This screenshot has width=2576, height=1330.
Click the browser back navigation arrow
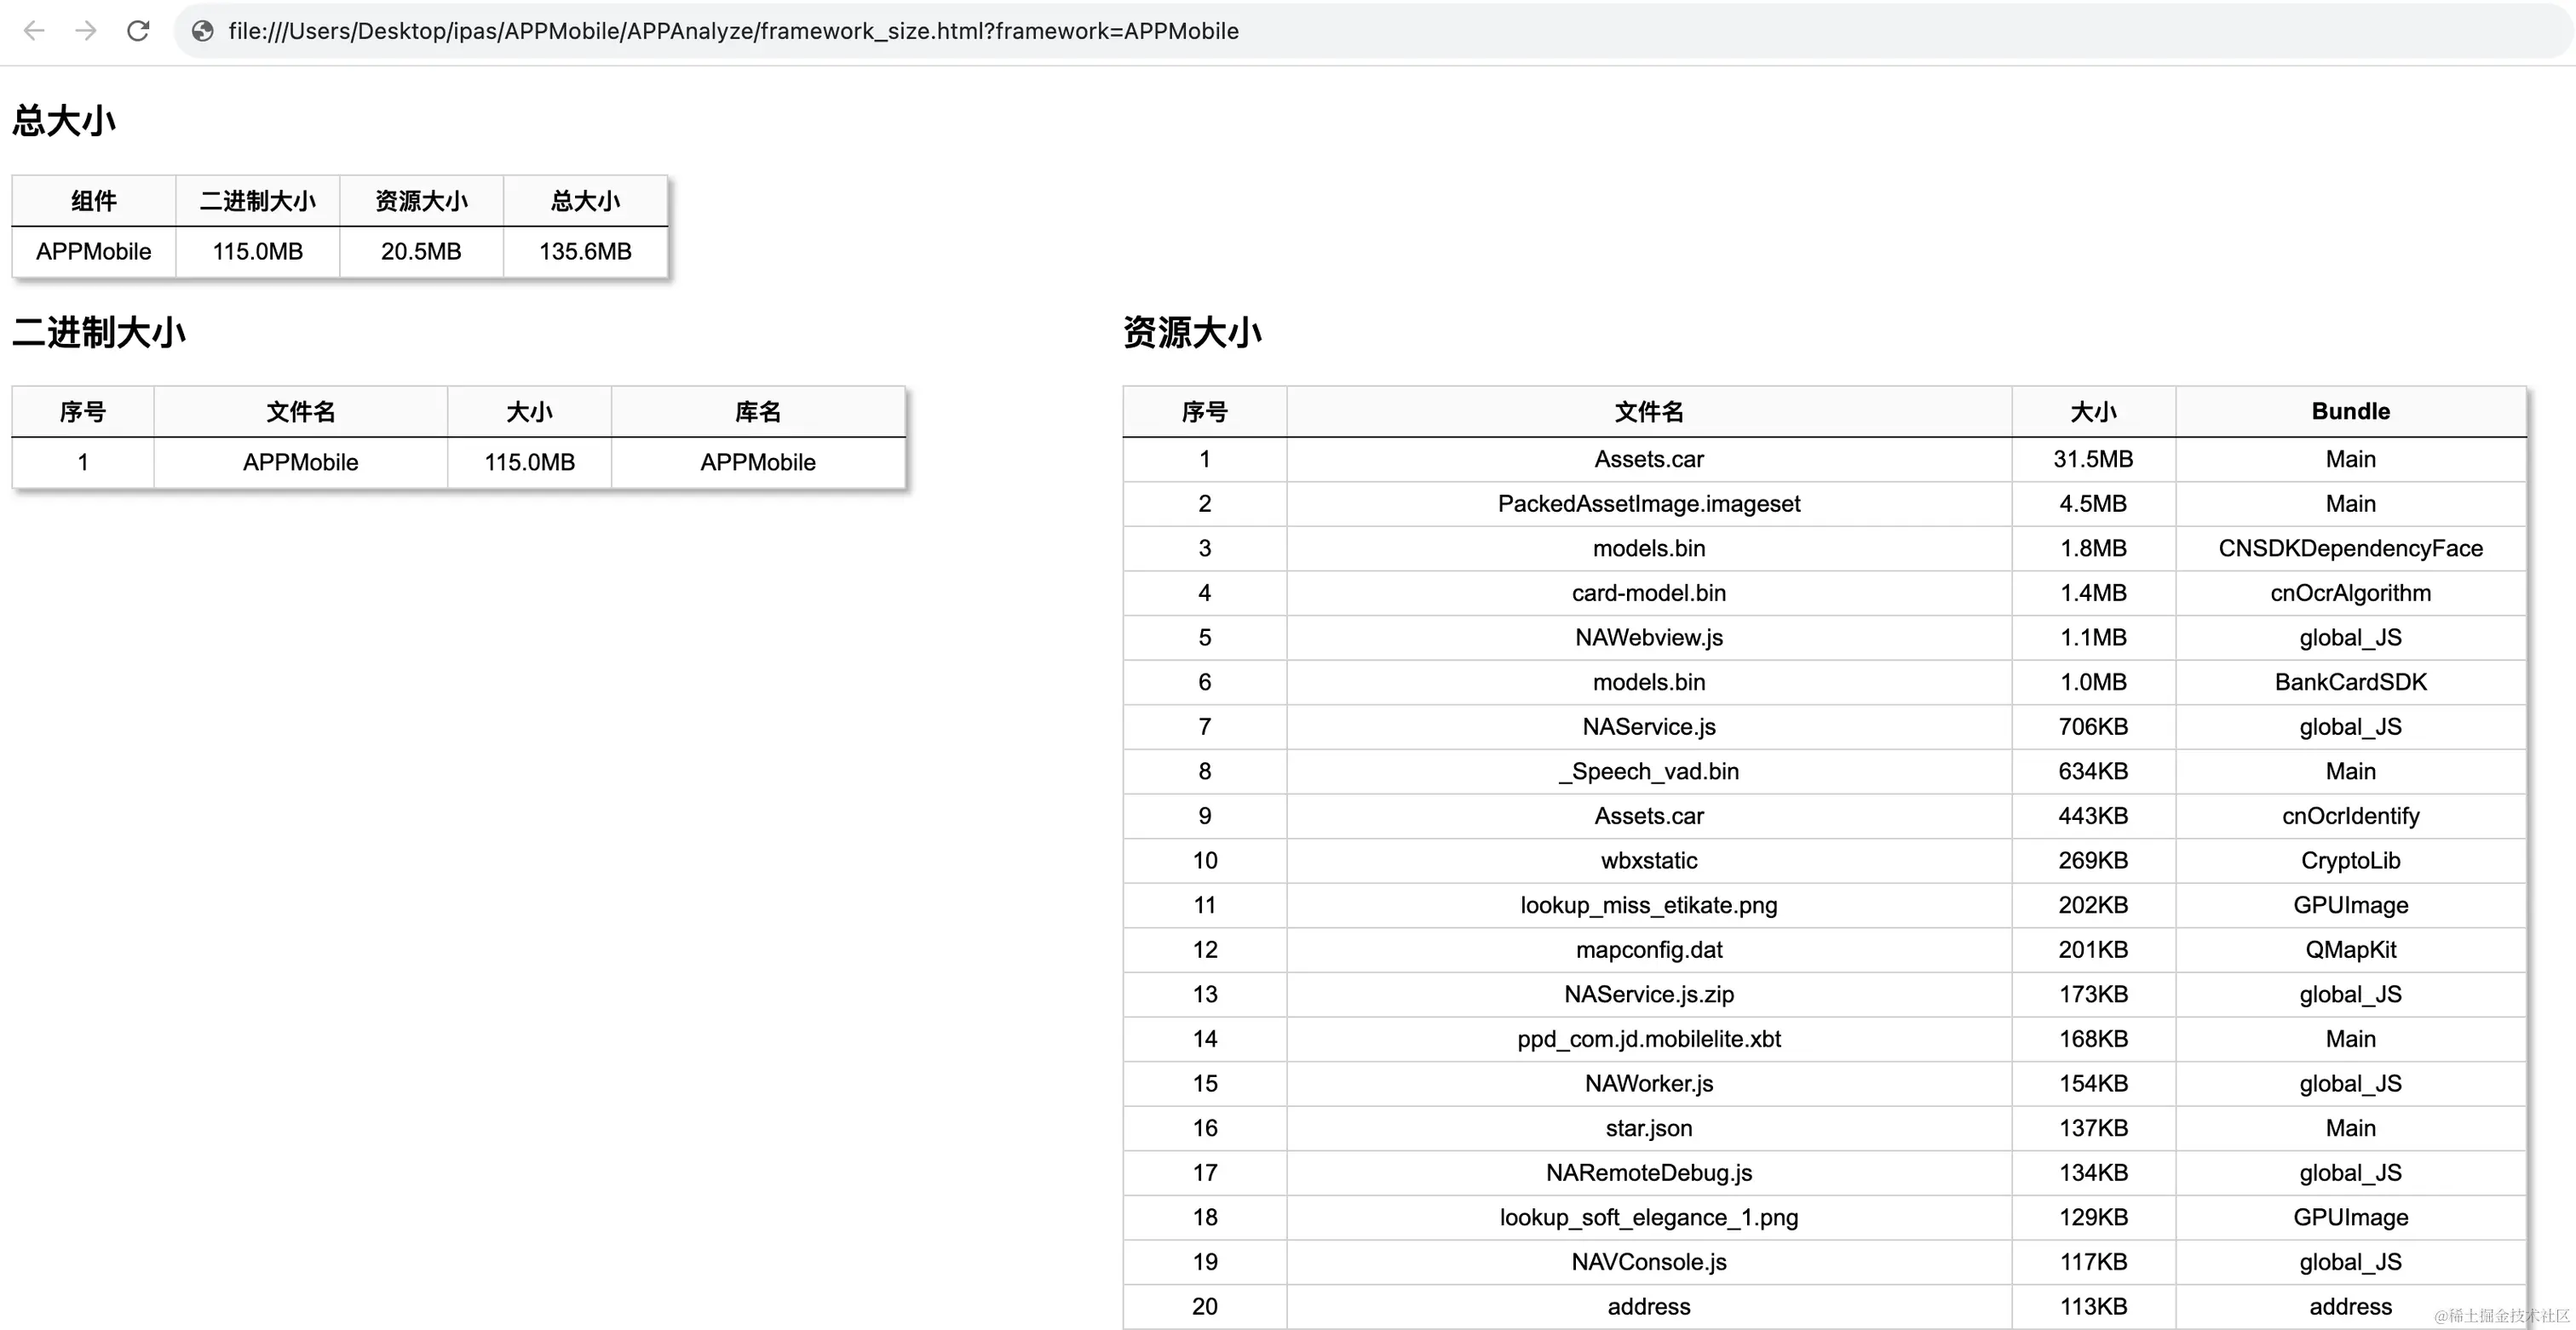click(34, 31)
